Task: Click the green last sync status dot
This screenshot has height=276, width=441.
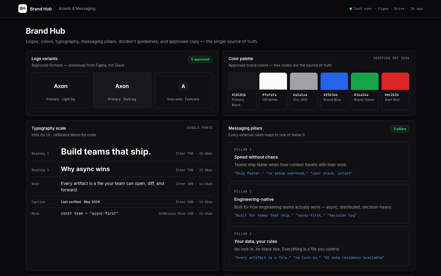Action: point(351,9)
